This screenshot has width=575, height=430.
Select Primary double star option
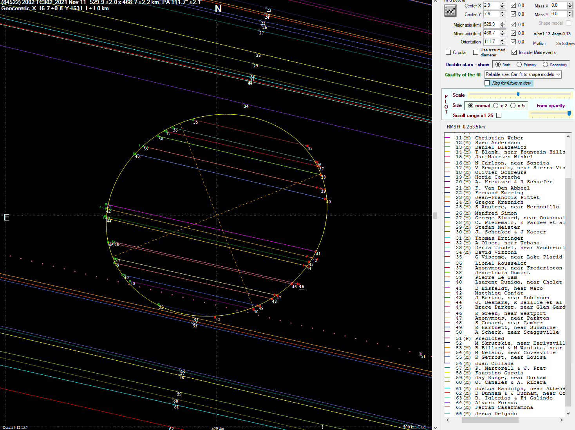click(519, 65)
